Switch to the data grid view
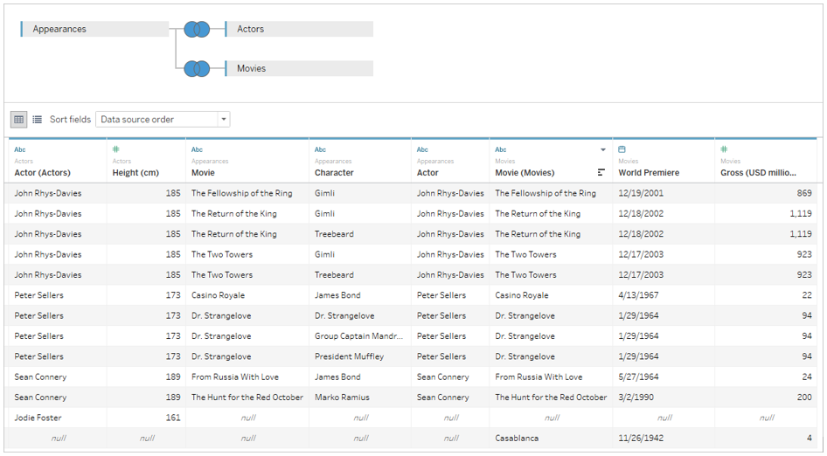 click(19, 119)
